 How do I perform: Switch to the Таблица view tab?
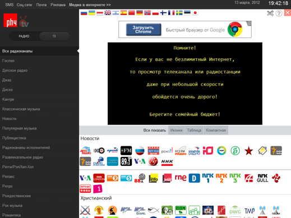pos(194,130)
